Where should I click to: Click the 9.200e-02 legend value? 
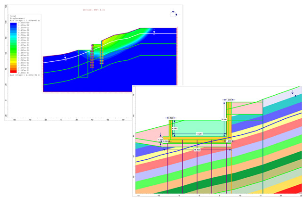(x=24, y=42)
